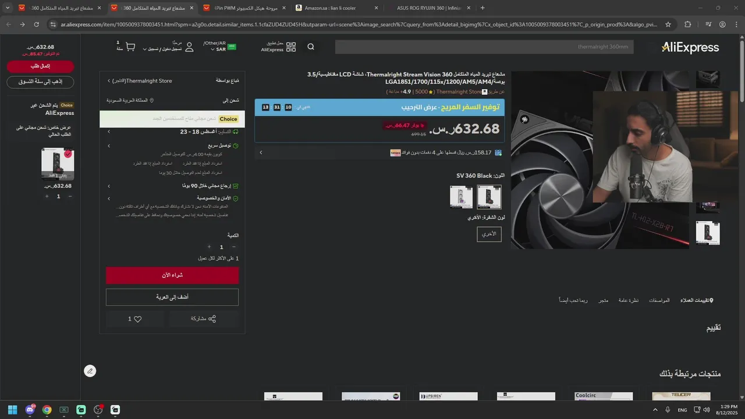Select the white color variant swatch

point(462,197)
